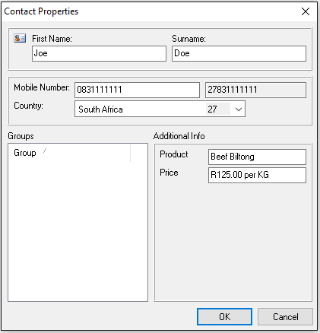This screenshot has width=320, height=333.
Task: Dismiss the dialog with Cancel
Action: click(286, 316)
